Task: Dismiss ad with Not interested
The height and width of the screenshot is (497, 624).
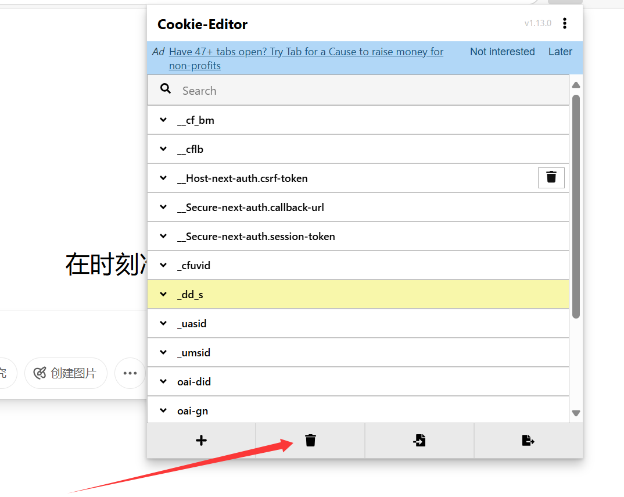Action: tap(502, 52)
